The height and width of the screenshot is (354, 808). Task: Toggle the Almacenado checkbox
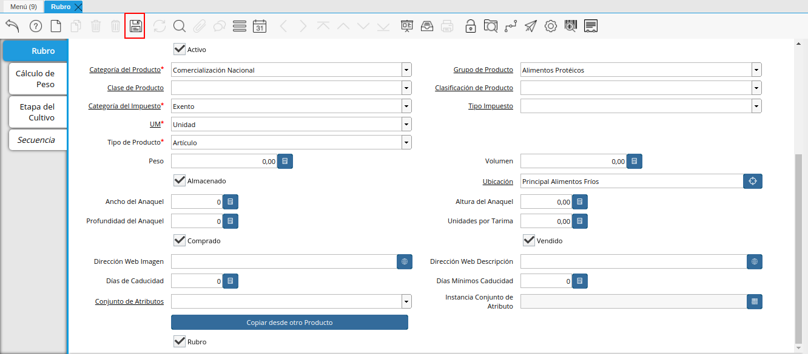pyautogui.click(x=180, y=180)
